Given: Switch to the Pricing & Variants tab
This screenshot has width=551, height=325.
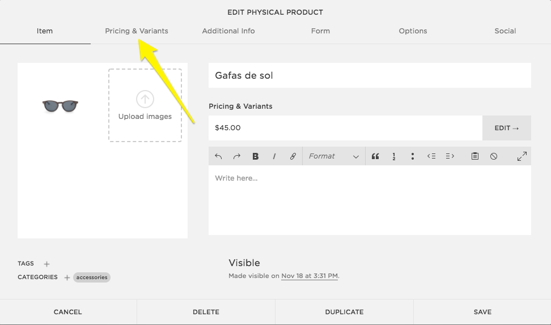Looking at the screenshot, I should pos(137,31).
